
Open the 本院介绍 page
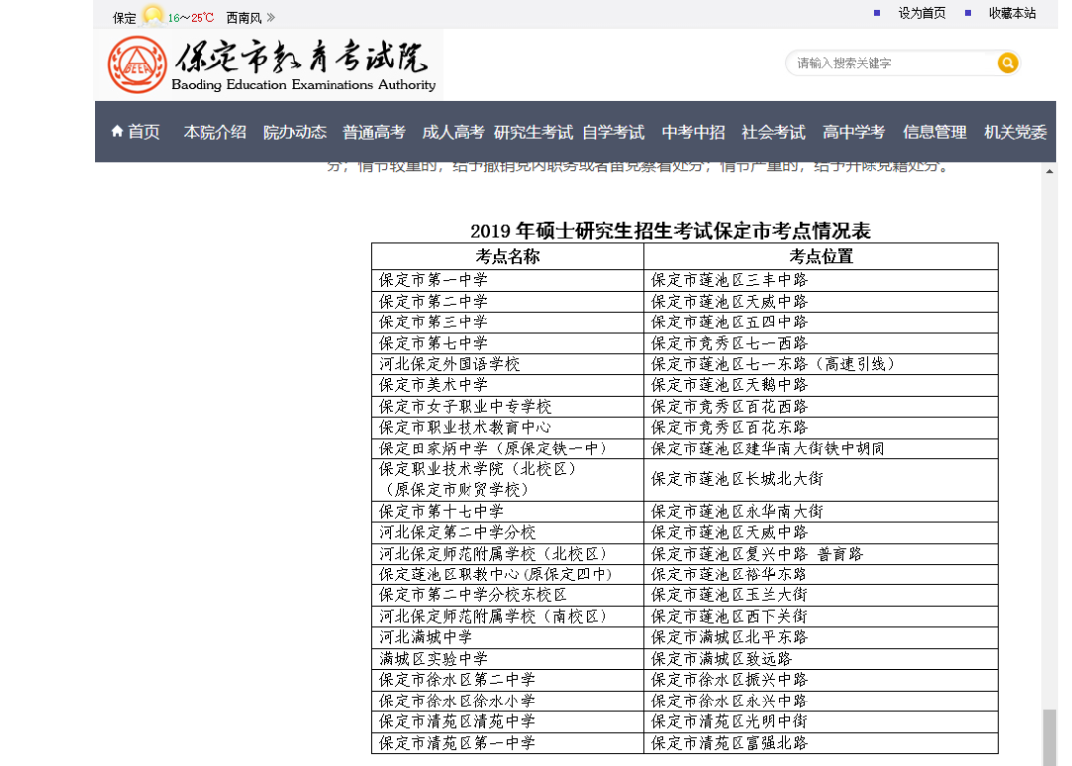pyautogui.click(x=213, y=131)
